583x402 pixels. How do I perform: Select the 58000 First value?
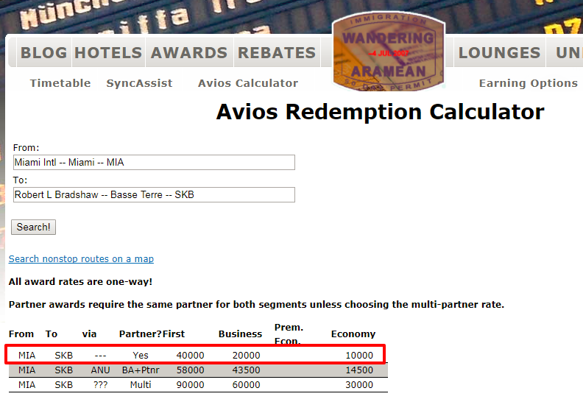190,370
